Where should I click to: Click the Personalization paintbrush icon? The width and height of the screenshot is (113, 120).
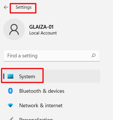point(11,119)
